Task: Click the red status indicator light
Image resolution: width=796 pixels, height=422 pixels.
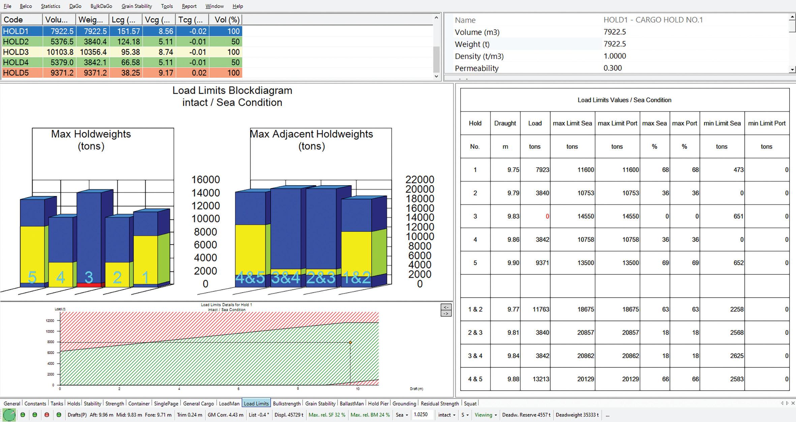Action: click(47, 415)
